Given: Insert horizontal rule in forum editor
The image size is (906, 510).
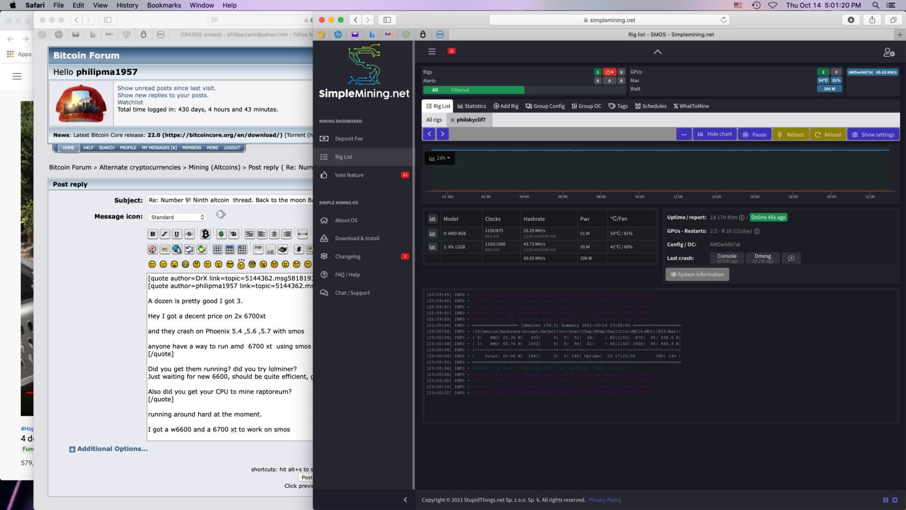Looking at the screenshot, I should tap(302, 233).
